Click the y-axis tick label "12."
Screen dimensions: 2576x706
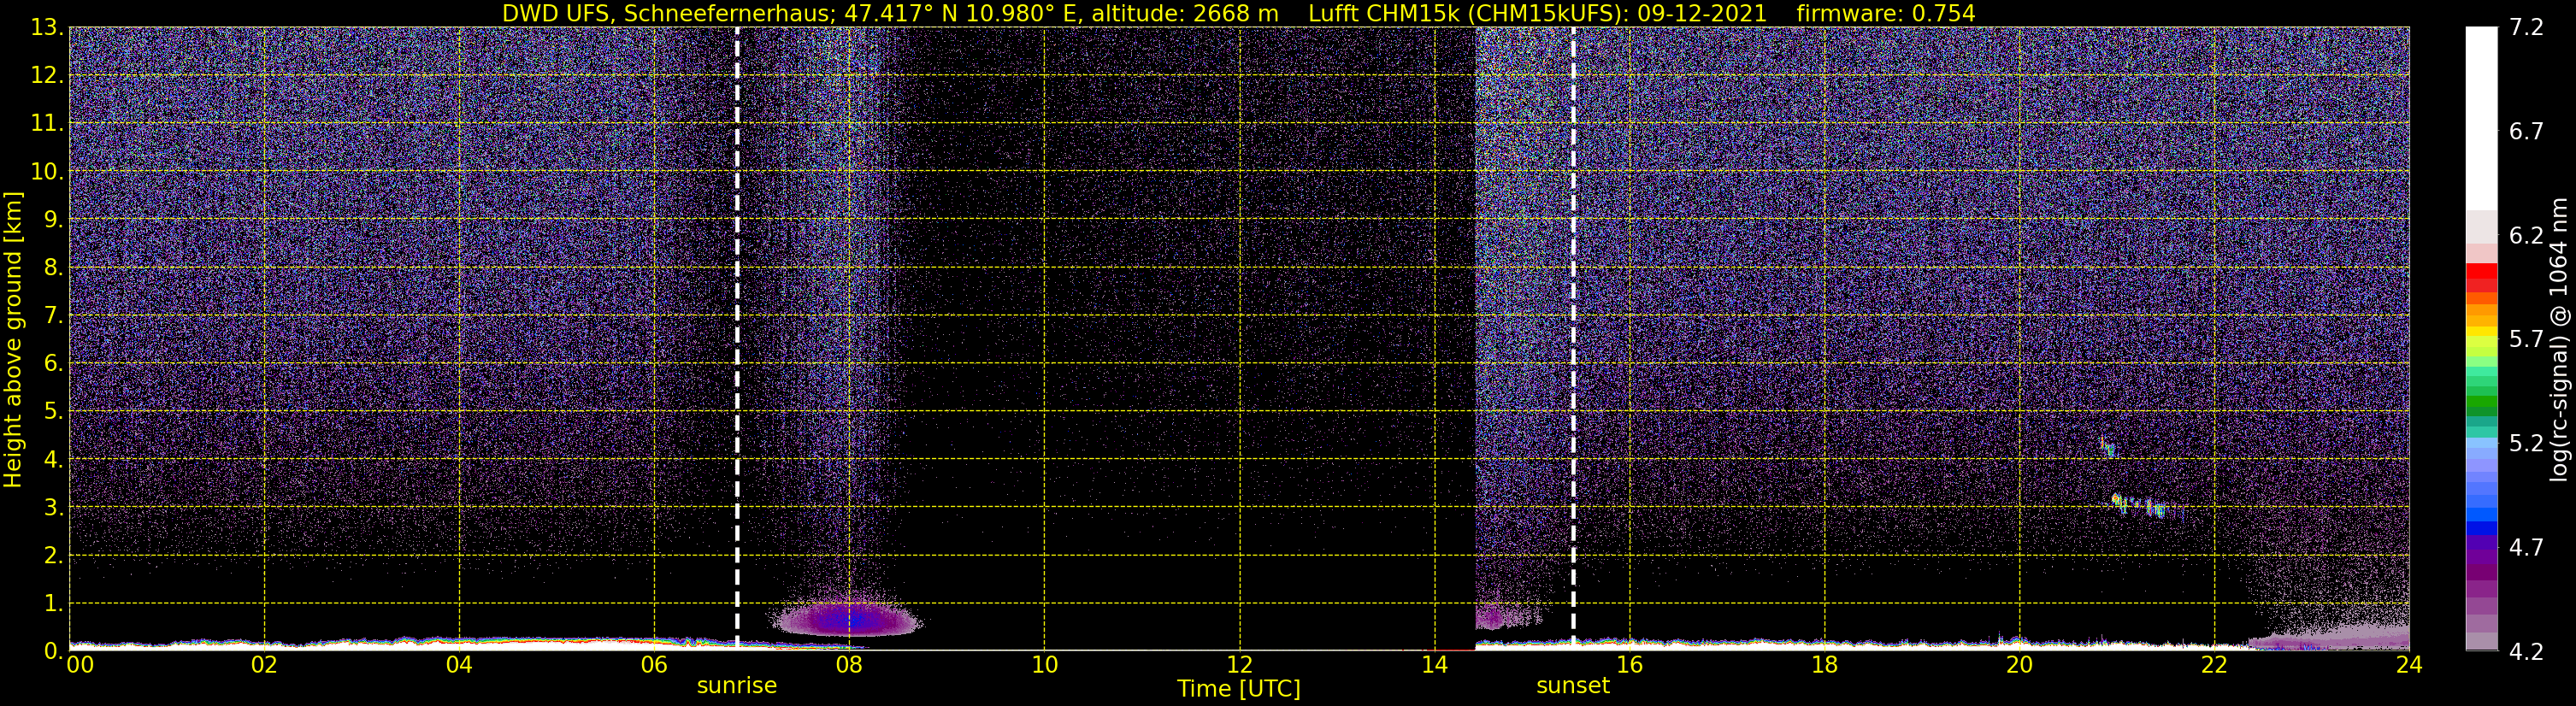(x=47, y=75)
